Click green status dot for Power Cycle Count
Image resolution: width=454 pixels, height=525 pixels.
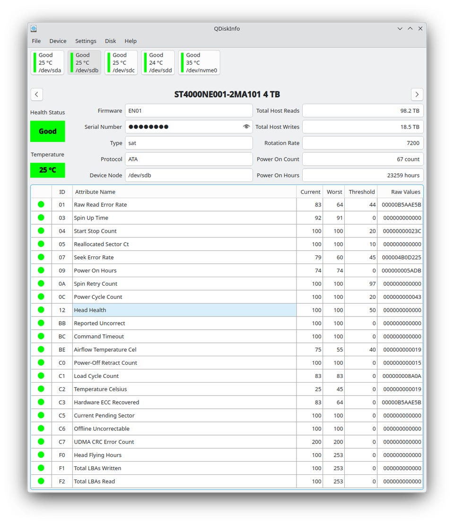tap(41, 297)
